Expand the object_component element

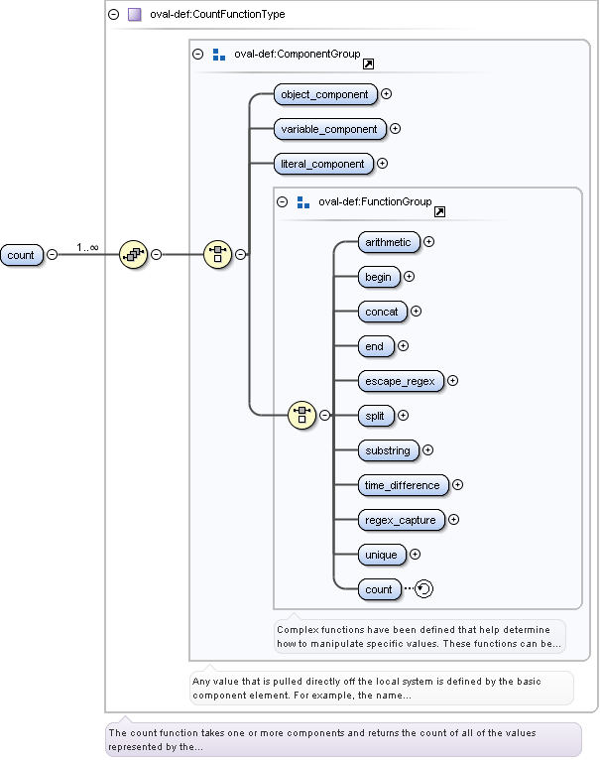[x=387, y=94]
